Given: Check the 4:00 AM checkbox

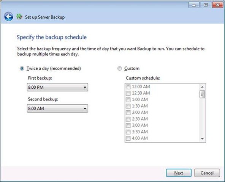Looking at the screenshot, I should pyautogui.click(x=128, y=138).
